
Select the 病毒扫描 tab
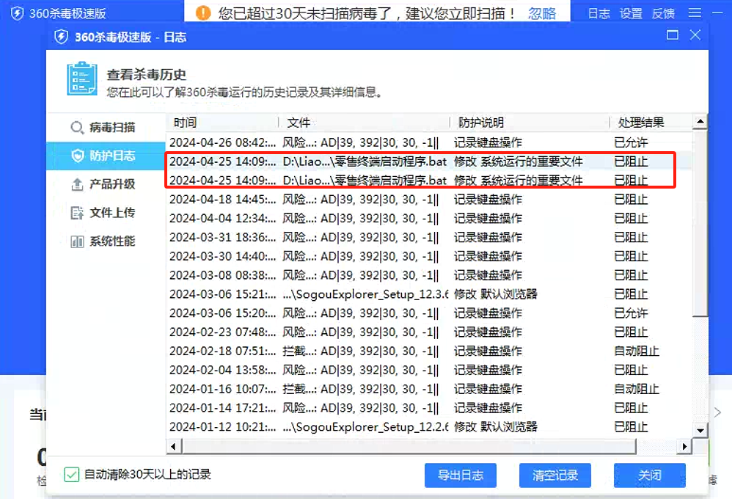point(106,128)
